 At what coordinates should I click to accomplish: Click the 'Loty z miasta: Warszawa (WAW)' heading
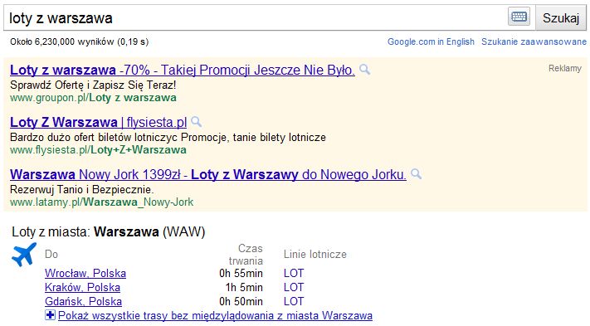click(x=109, y=231)
